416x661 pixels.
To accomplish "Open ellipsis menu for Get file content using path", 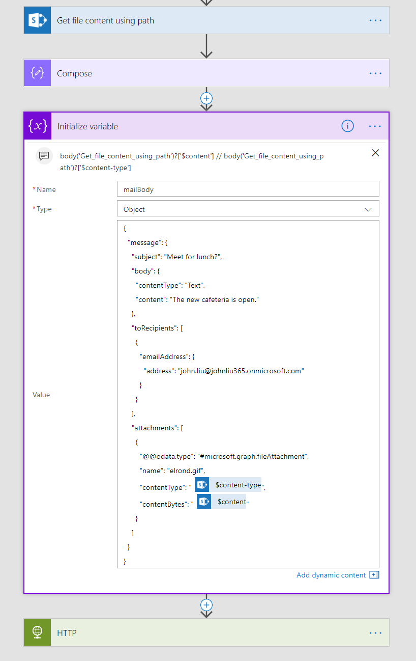I will pyautogui.click(x=375, y=20).
